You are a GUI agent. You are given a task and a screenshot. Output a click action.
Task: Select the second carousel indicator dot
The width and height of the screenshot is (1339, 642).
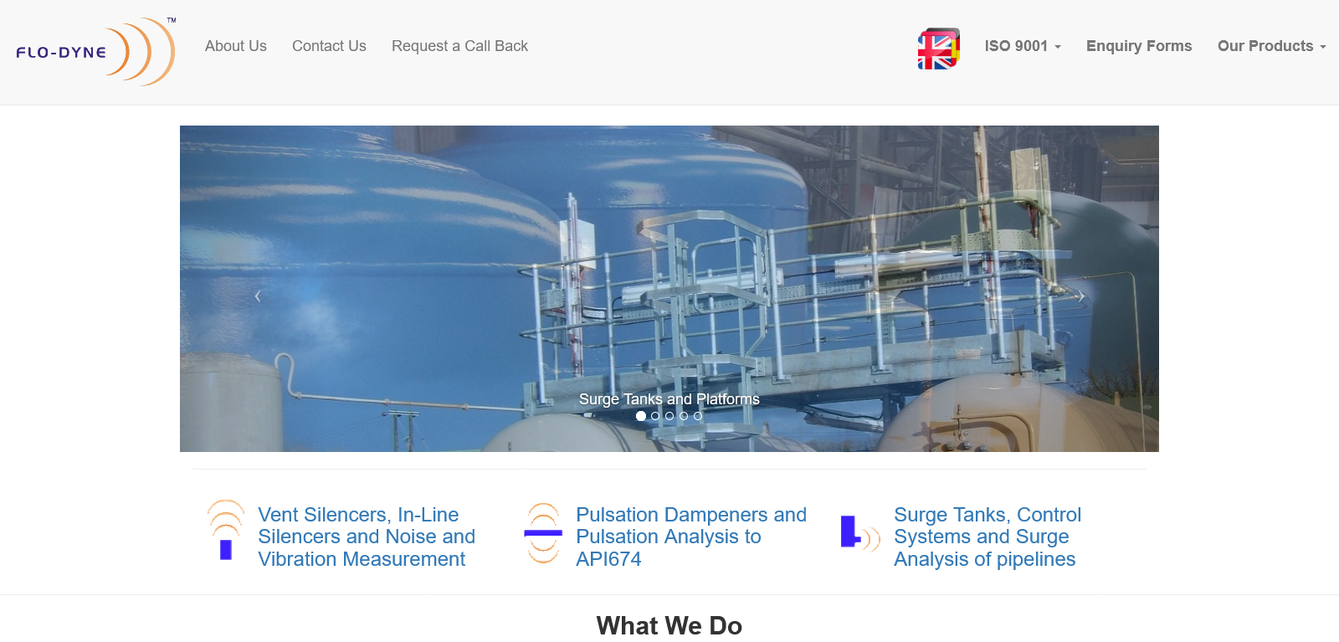655,416
